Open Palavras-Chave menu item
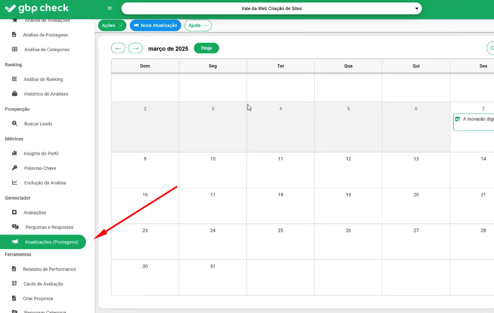Screen dimensions: 494x313 click(x=40, y=168)
